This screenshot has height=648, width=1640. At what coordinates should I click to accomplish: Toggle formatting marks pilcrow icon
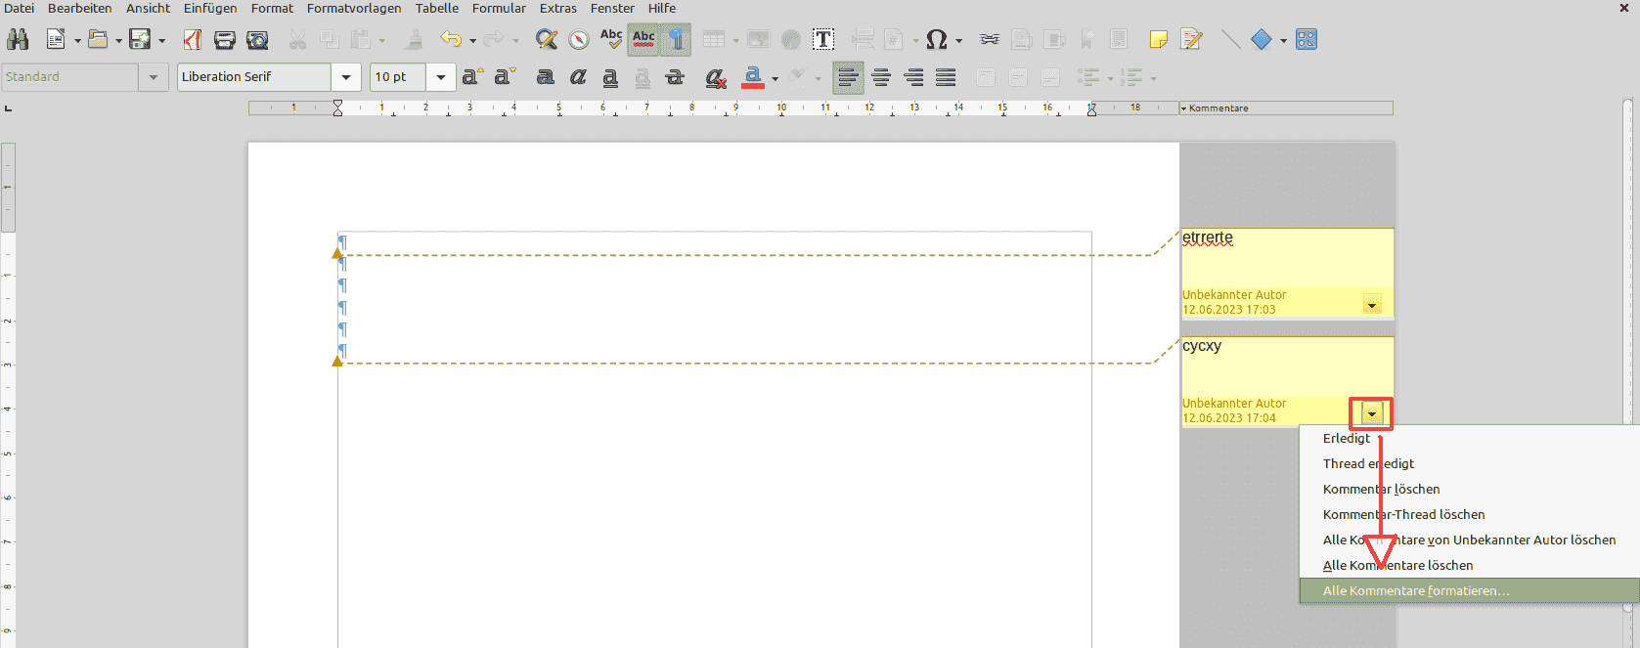pyautogui.click(x=676, y=39)
